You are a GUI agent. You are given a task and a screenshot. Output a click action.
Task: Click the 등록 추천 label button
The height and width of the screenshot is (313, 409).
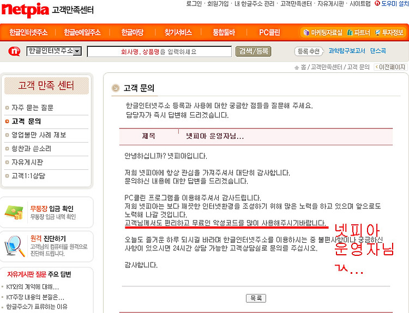(x=309, y=51)
